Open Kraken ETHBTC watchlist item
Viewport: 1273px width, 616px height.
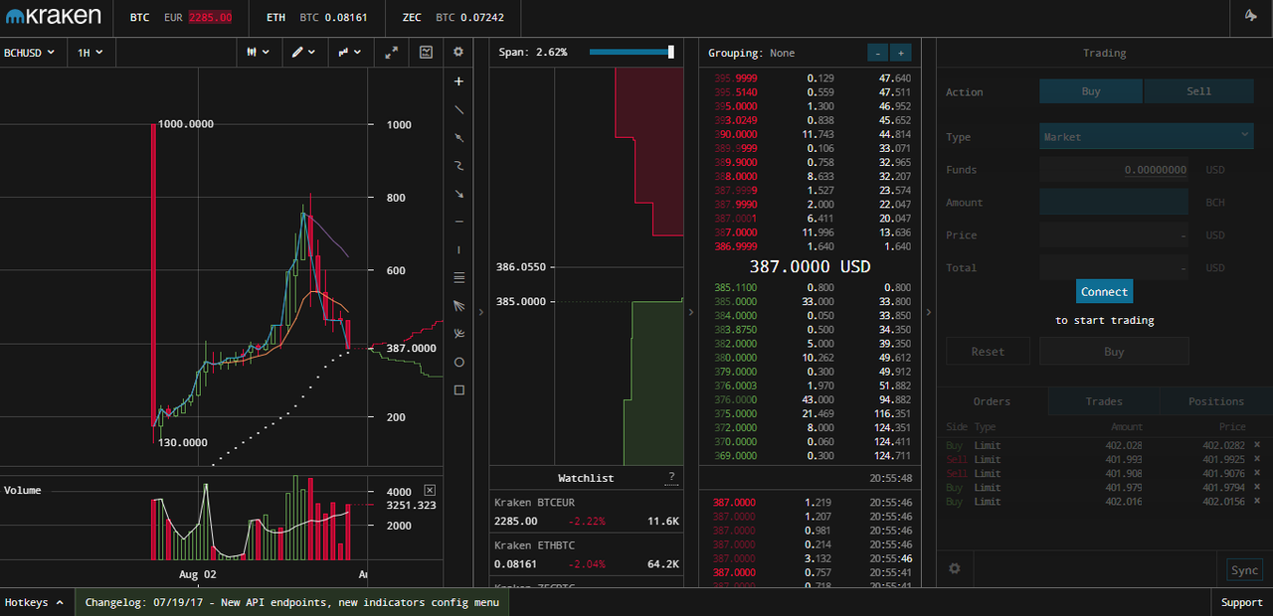(587, 554)
